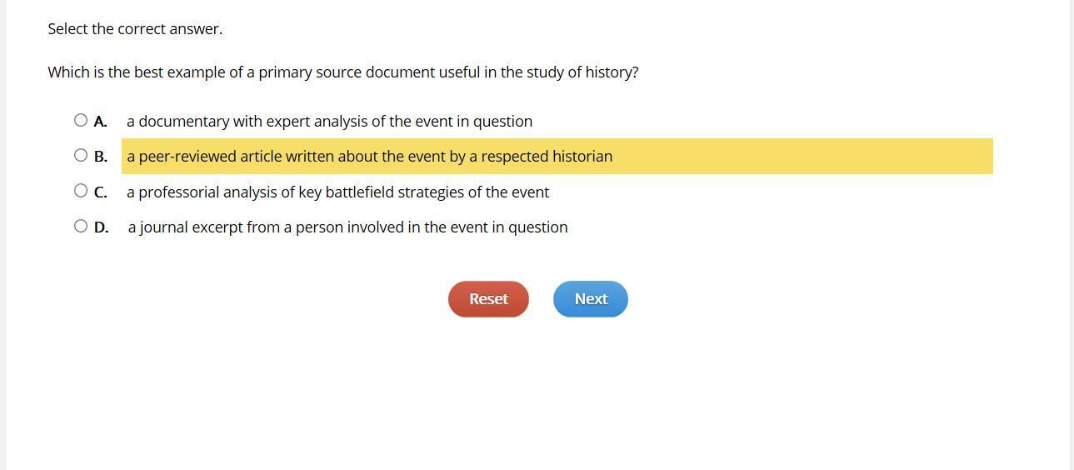Image resolution: width=1074 pixels, height=470 pixels.
Task: Choose the documentary with expert analysis answer text
Action: [x=329, y=122]
